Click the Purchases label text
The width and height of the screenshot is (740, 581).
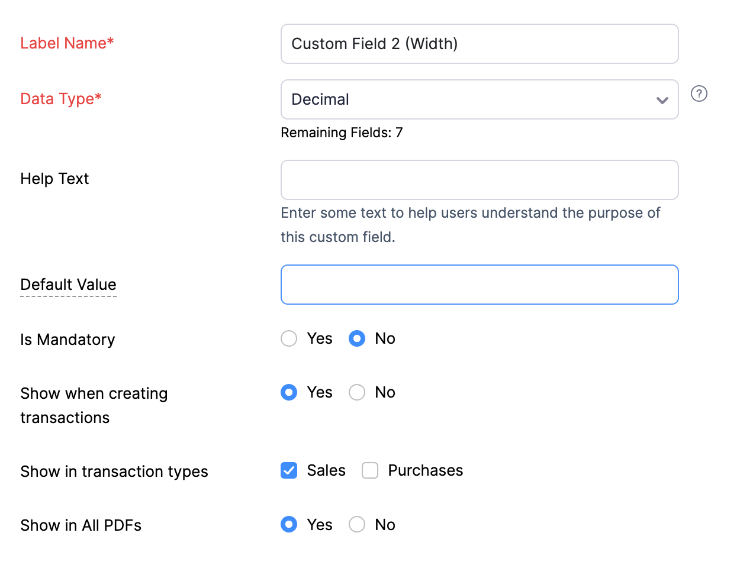[425, 470]
